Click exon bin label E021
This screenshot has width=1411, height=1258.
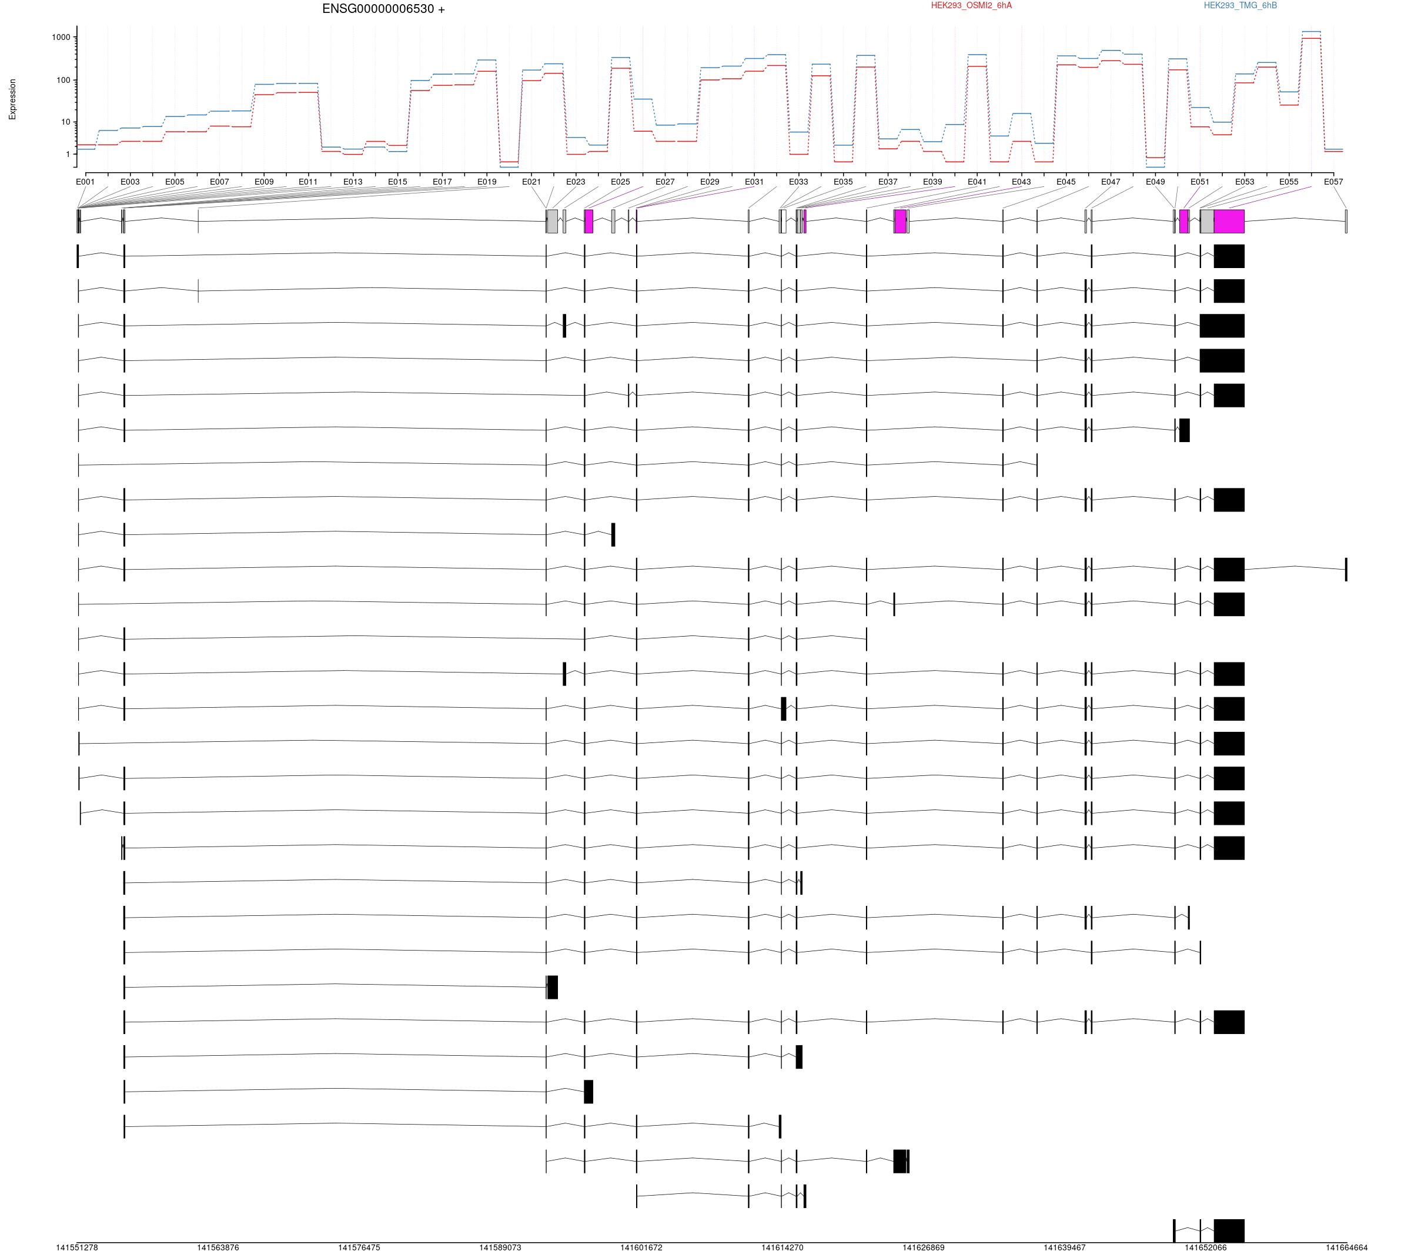click(x=531, y=182)
